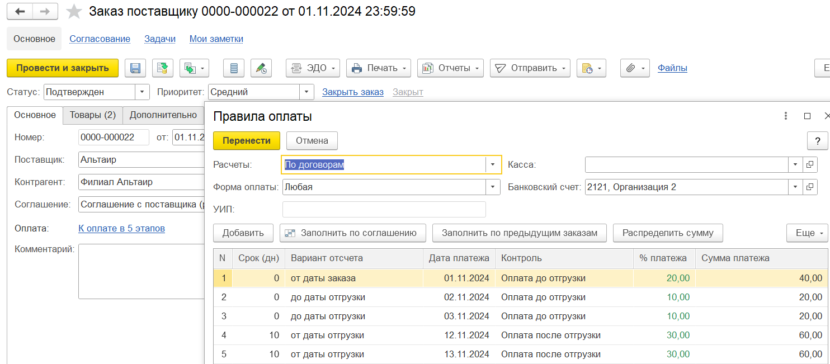Expand the Приоритет dropdown
Image resolution: width=830 pixels, height=364 pixels.
pyautogui.click(x=307, y=92)
